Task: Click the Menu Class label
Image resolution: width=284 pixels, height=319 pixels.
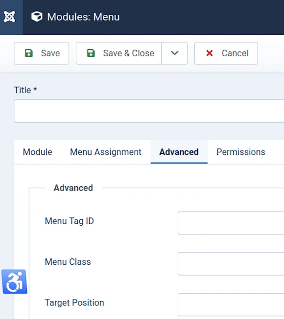Action: coord(68,262)
